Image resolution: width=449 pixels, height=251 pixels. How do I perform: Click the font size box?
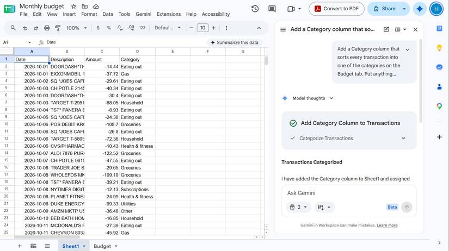coord(202,28)
